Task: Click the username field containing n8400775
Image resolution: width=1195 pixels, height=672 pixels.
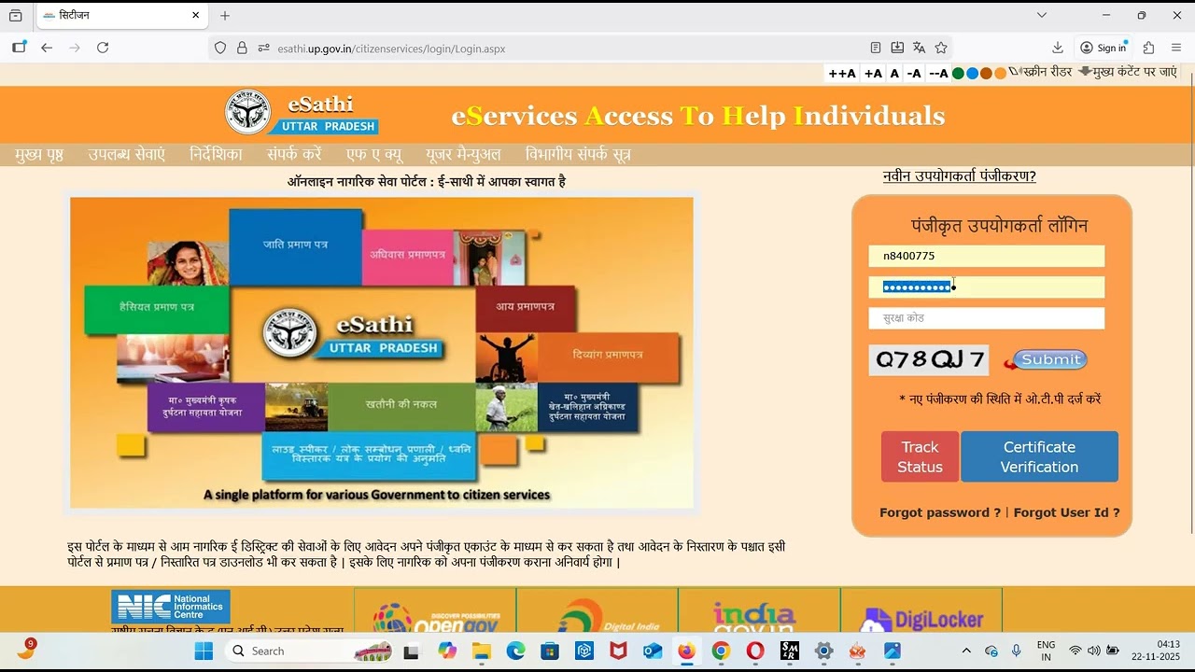Action: pyautogui.click(x=987, y=256)
